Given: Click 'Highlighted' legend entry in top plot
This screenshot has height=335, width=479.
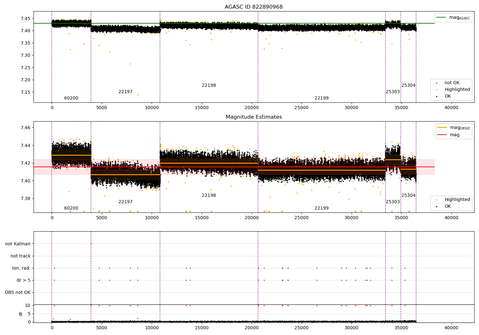Looking at the screenshot, I should 453,90.
